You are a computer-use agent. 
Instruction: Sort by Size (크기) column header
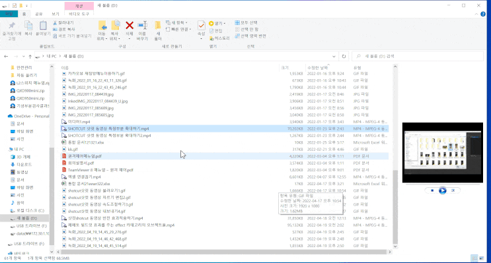(285, 67)
